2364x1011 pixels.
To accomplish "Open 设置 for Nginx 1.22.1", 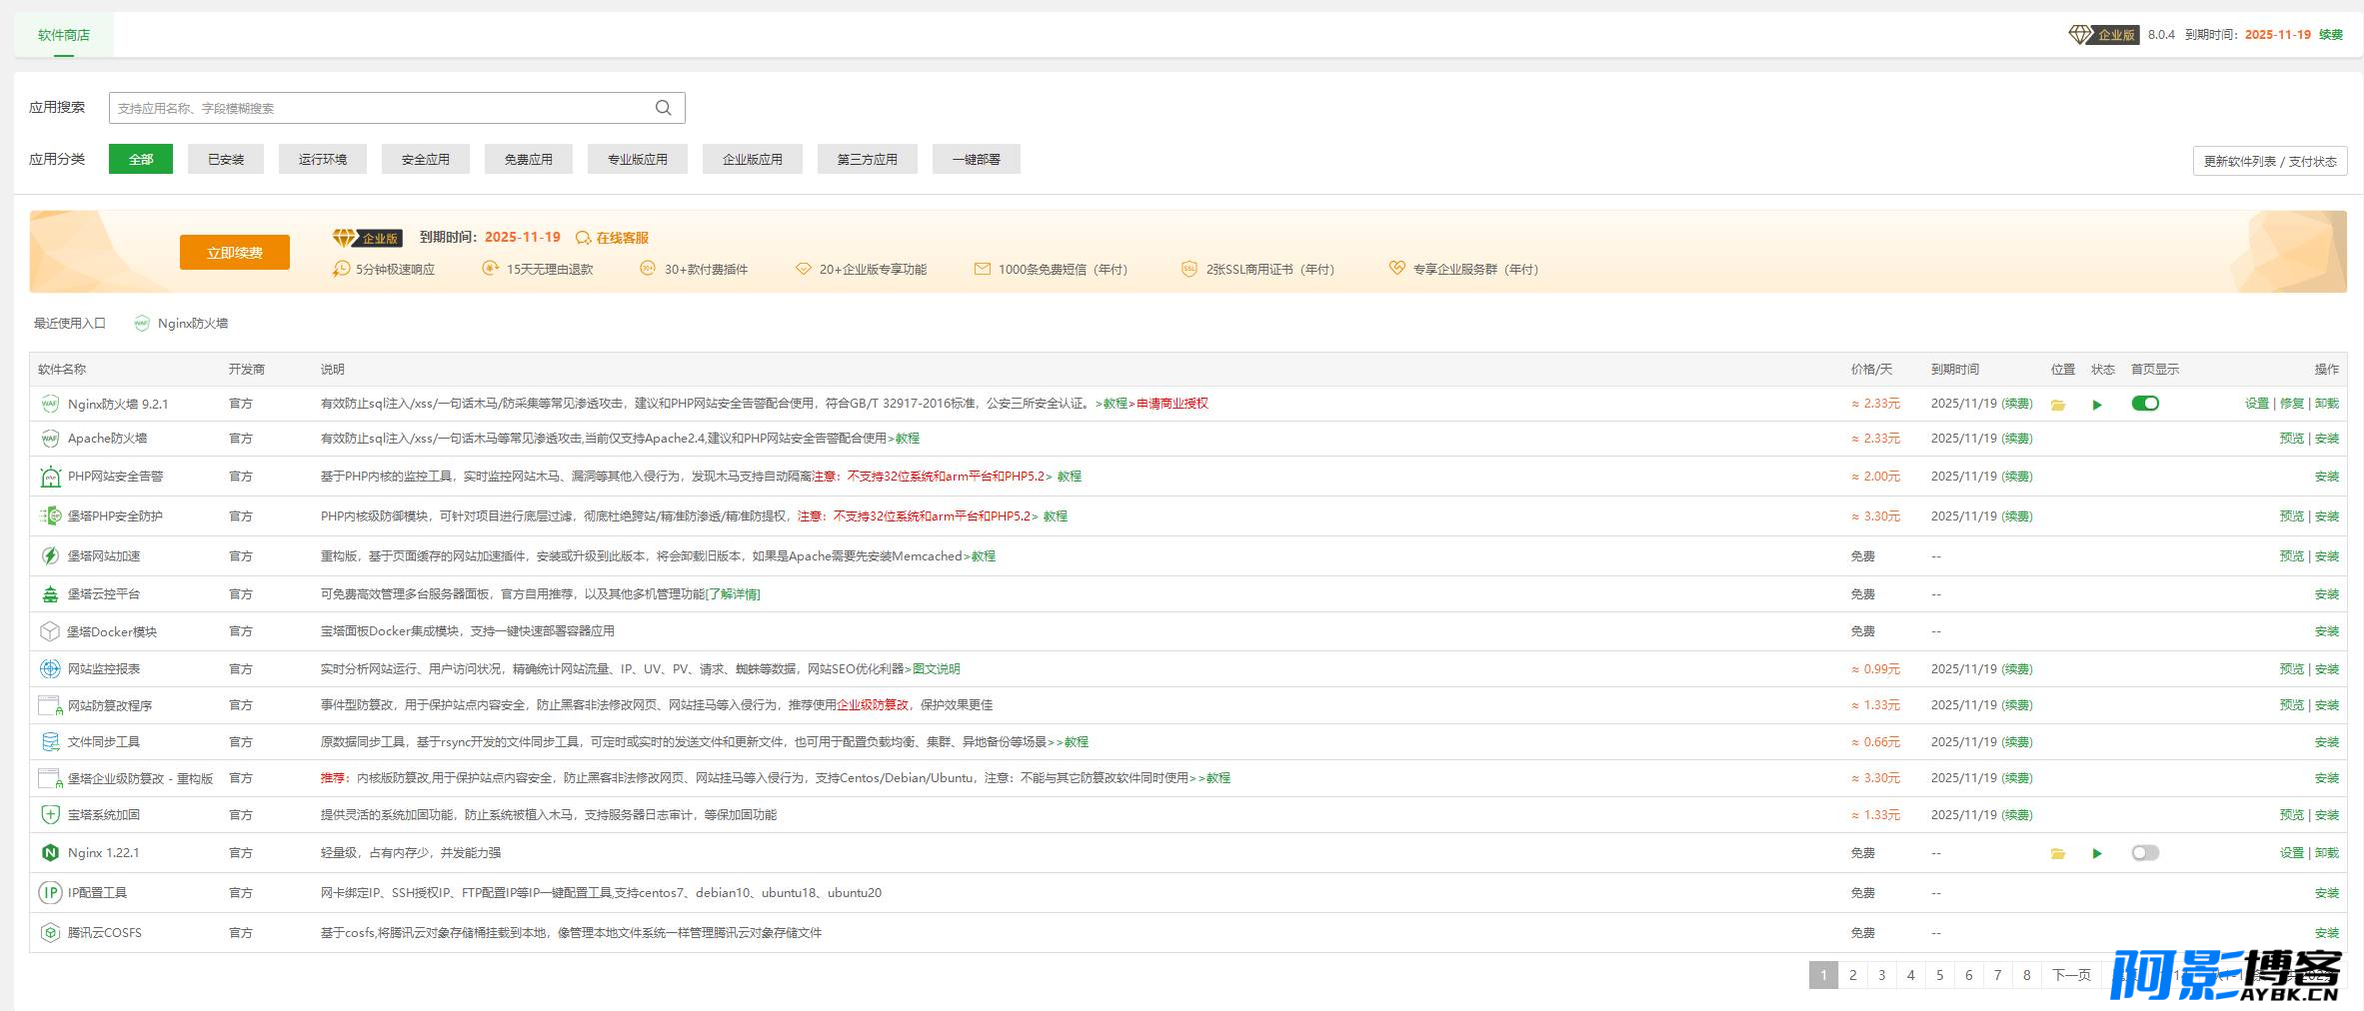I will pos(2292,853).
